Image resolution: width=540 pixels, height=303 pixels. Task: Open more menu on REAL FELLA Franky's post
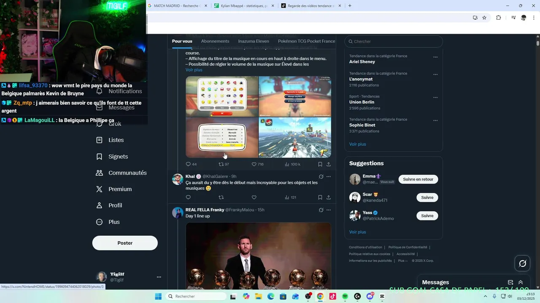click(329, 210)
